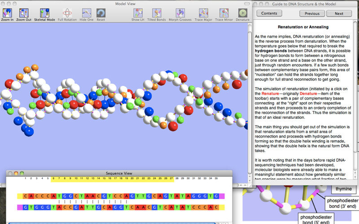This screenshot has width=359, height=224.
Task: Click the bold 'hydrogen bonds' text in guide
Action: [271, 51]
